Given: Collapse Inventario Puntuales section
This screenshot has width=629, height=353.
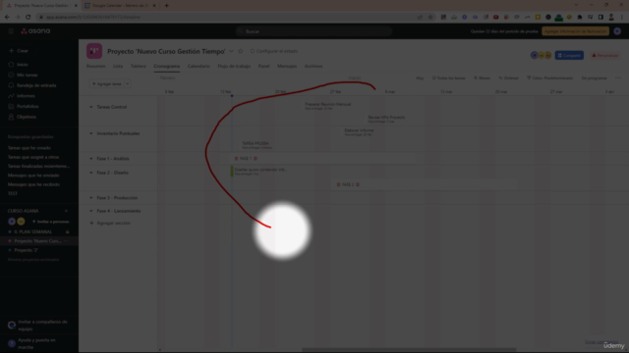Looking at the screenshot, I should coord(91,133).
